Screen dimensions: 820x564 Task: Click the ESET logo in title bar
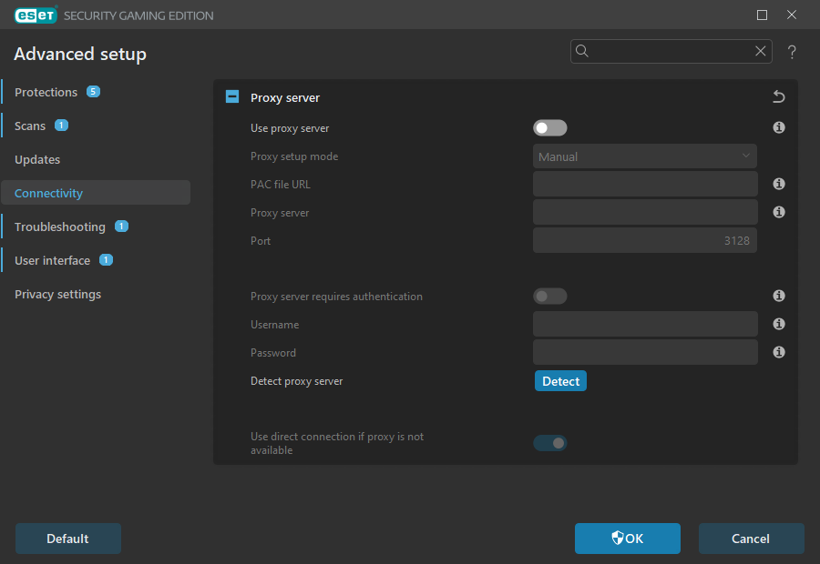pyautogui.click(x=36, y=15)
